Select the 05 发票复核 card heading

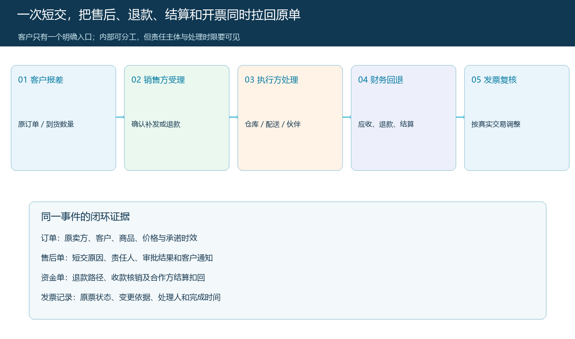494,80
